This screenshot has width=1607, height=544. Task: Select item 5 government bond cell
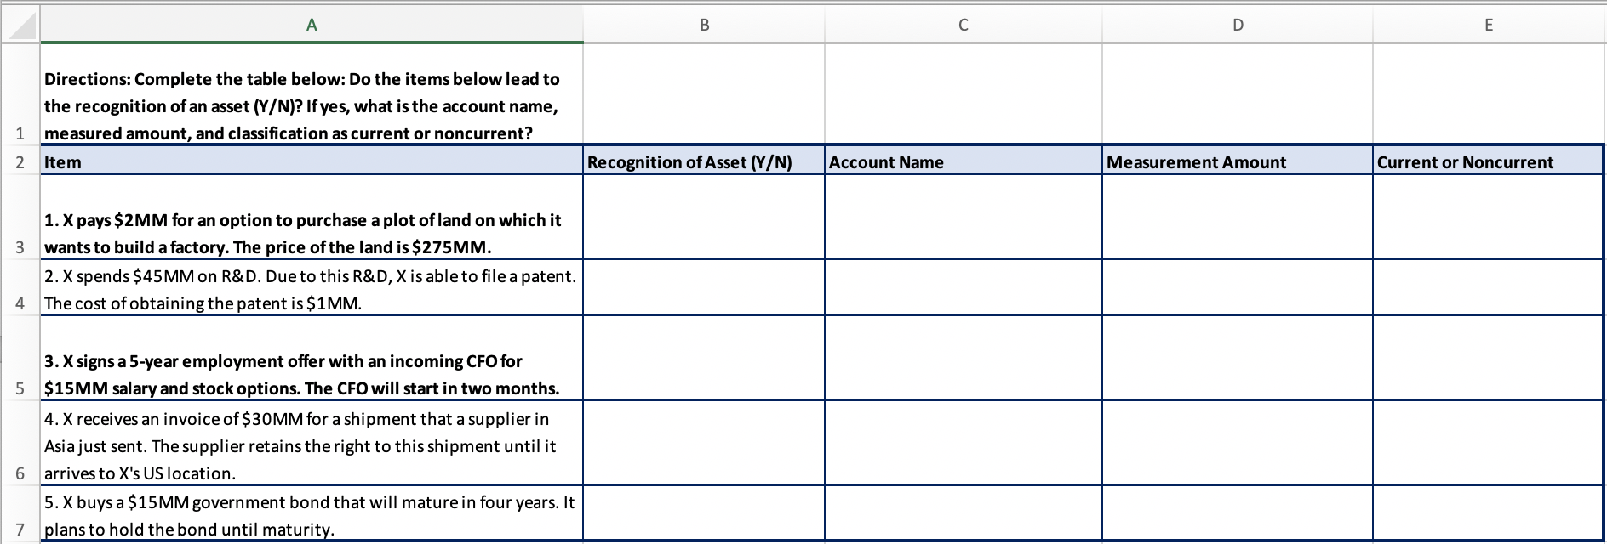[x=312, y=514]
